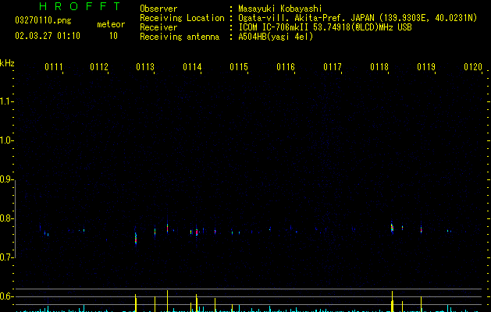The image size is (491, 312).
Task: Click the 0111 time marker
Action: click(54, 67)
